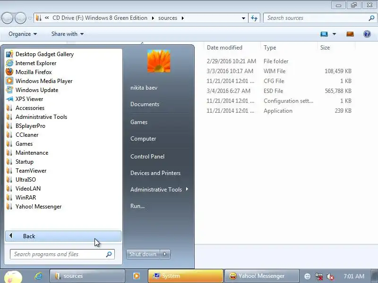This screenshot has height=283, width=378.
Task: Open the address bar history dropdown
Action: pyautogui.click(x=243, y=18)
